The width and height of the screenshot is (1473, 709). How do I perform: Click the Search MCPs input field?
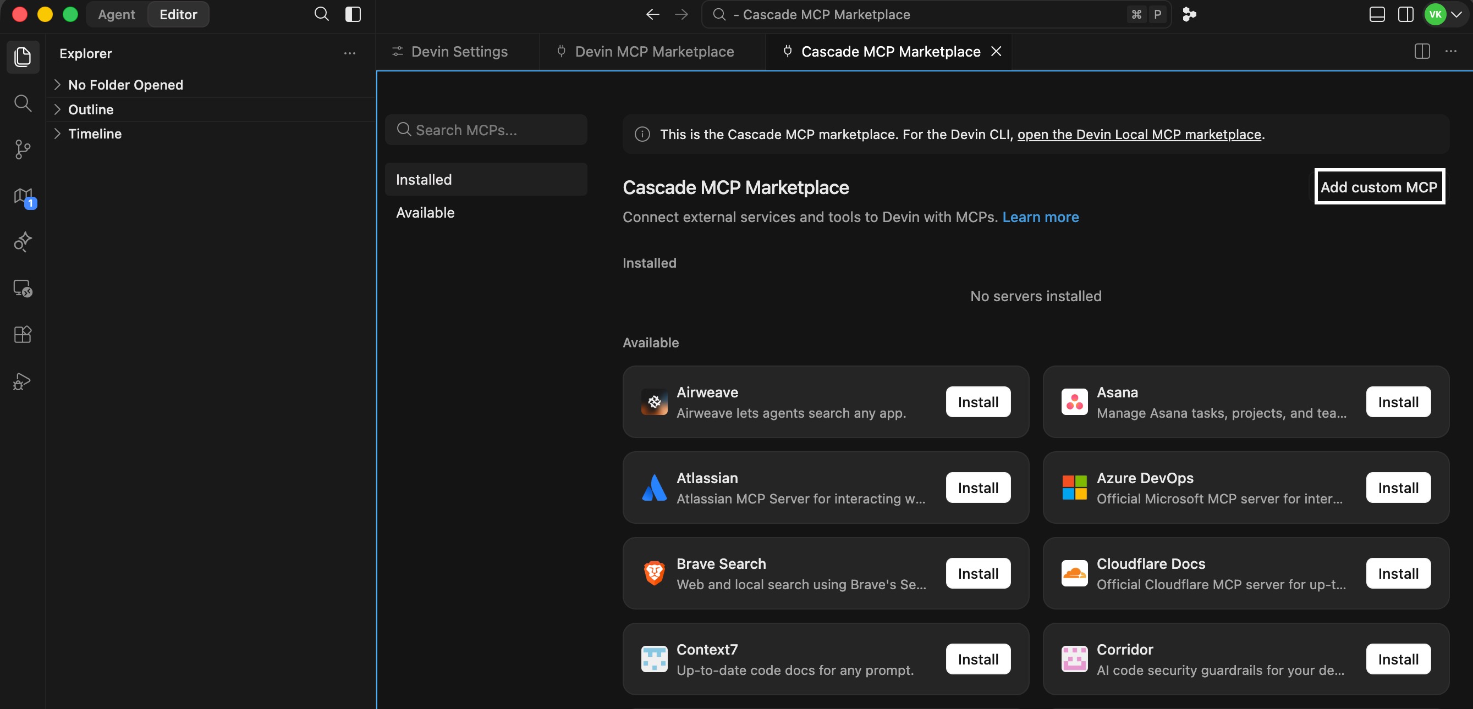(x=486, y=130)
